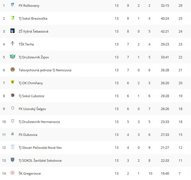Click the TŠK Terňa club emblem
This screenshot has height=180, width=191.
(x=12, y=44)
